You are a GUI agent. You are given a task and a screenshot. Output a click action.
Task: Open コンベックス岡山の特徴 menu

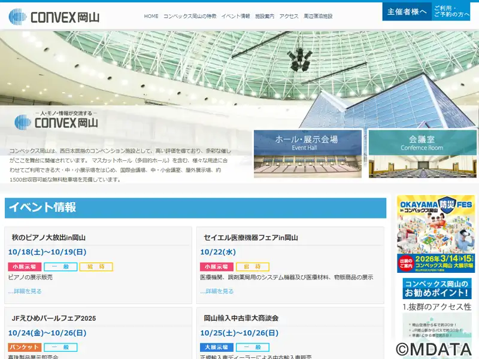190,16
